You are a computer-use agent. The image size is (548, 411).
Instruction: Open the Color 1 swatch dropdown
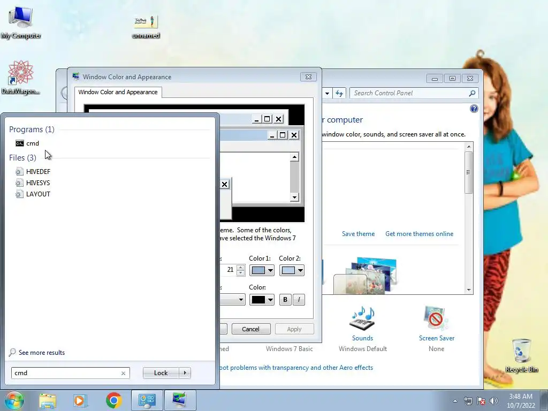(262, 270)
